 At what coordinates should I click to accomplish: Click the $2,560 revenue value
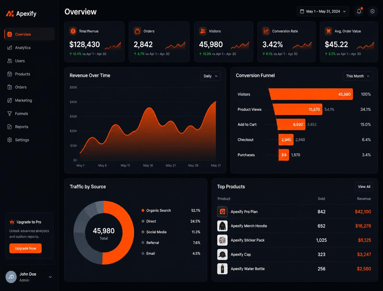point(364,269)
